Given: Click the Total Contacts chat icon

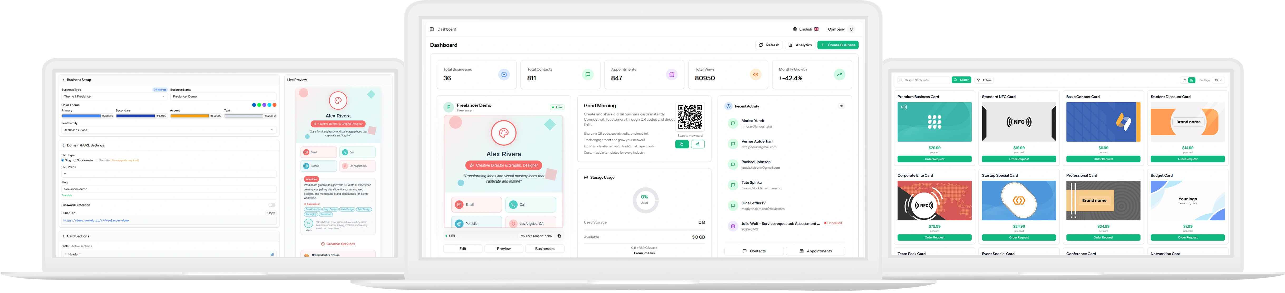Looking at the screenshot, I should 588,74.
